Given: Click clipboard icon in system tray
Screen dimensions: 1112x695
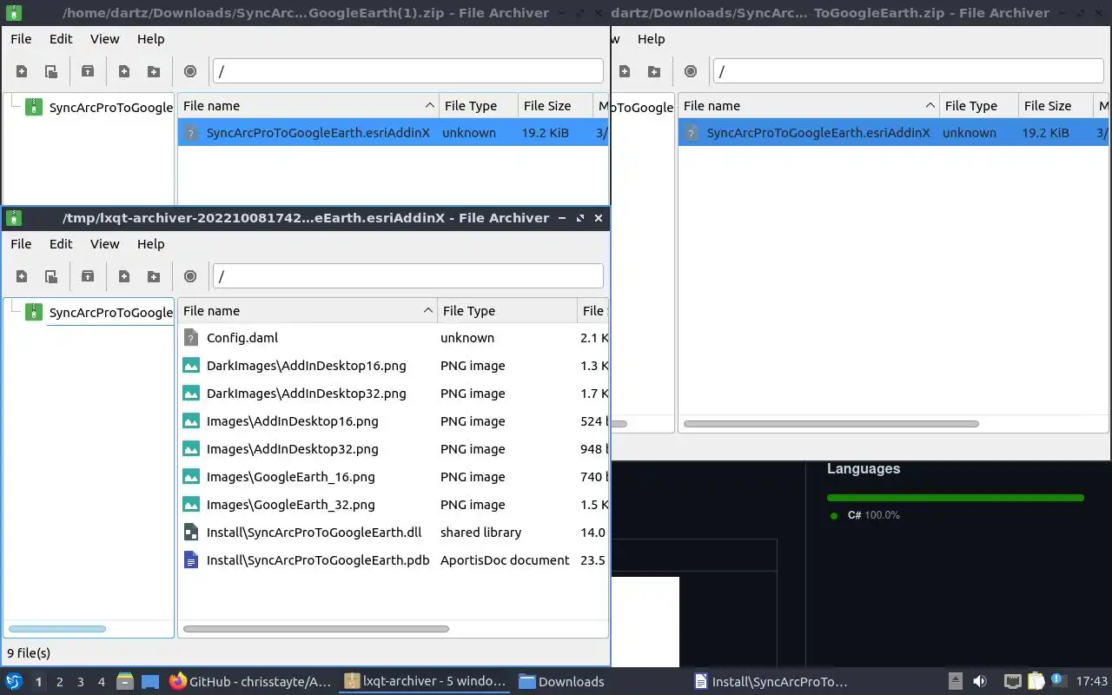Looking at the screenshot, I should 1036,682.
